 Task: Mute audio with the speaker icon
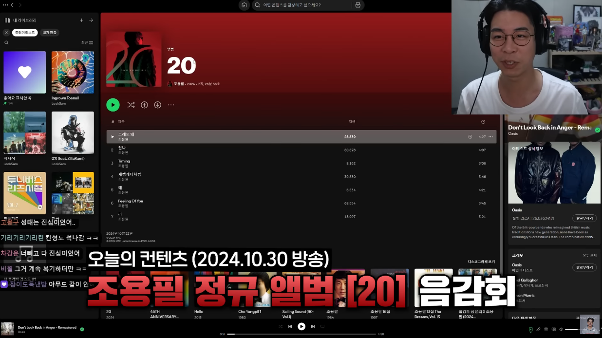[x=561, y=330]
